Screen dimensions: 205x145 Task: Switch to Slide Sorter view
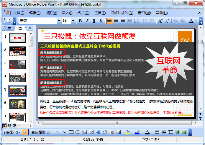[9, 126]
